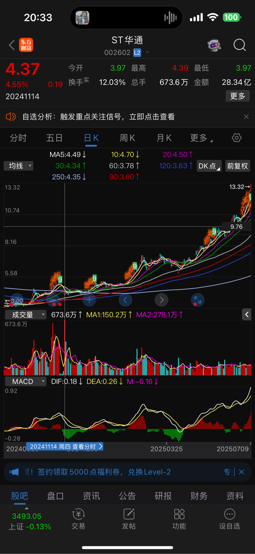Tap the 13.32 high price marker

[x=240, y=187]
